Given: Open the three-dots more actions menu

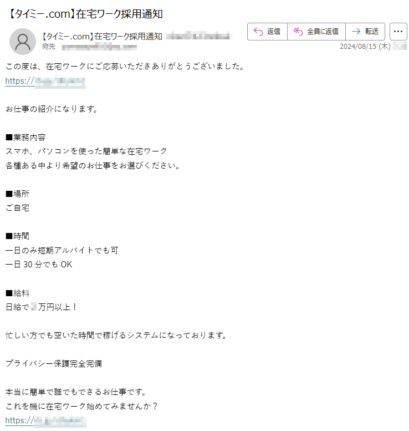Looking at the screenshot, I should point(398,32).
